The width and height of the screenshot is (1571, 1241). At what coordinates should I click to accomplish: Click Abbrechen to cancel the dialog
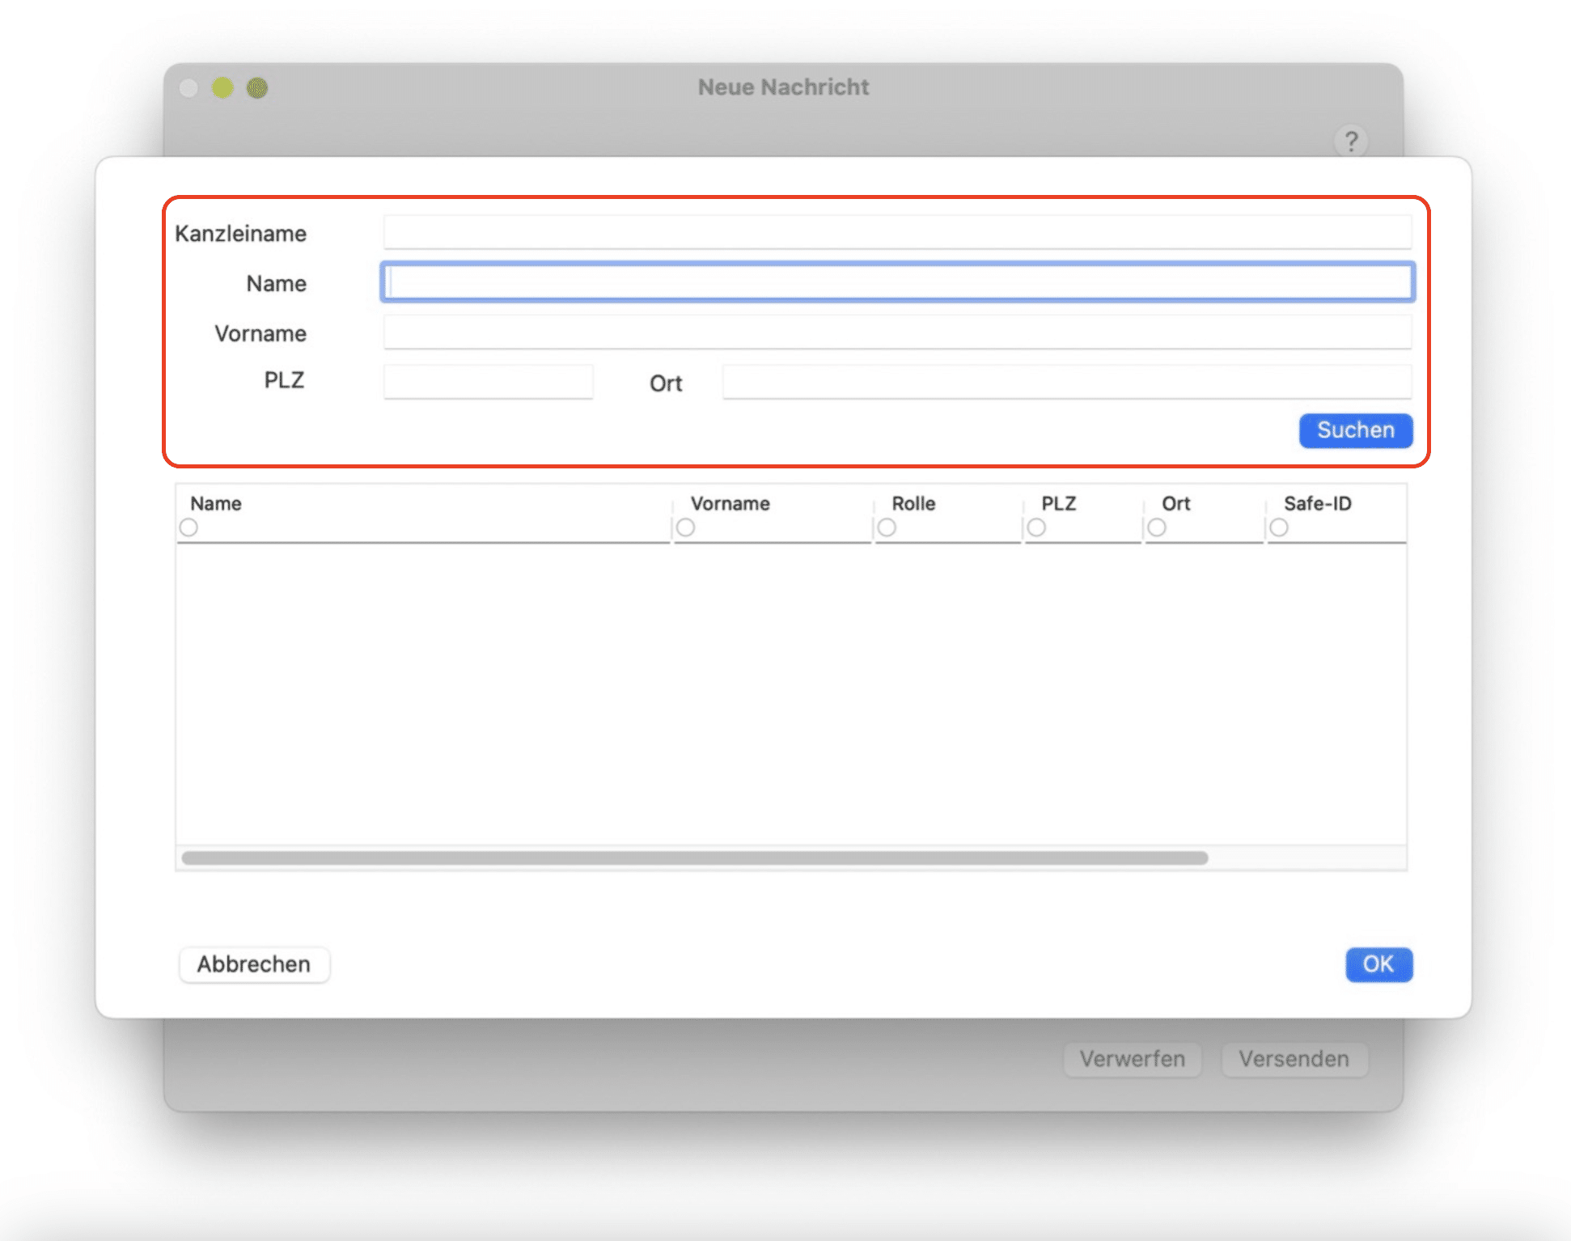click(x=252, y=964)
